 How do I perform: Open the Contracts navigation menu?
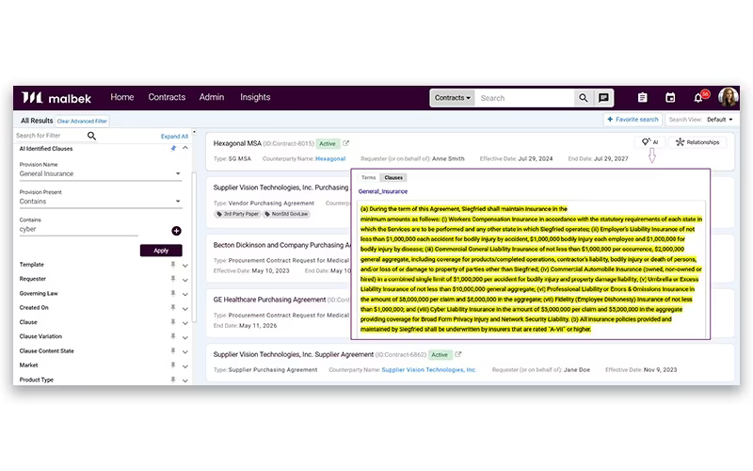167,97
